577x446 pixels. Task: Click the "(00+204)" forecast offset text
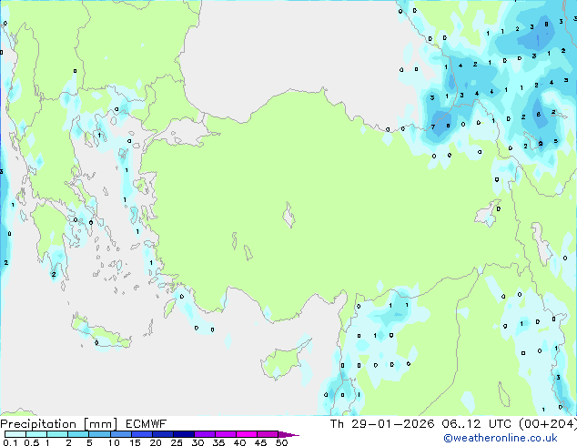548,424
